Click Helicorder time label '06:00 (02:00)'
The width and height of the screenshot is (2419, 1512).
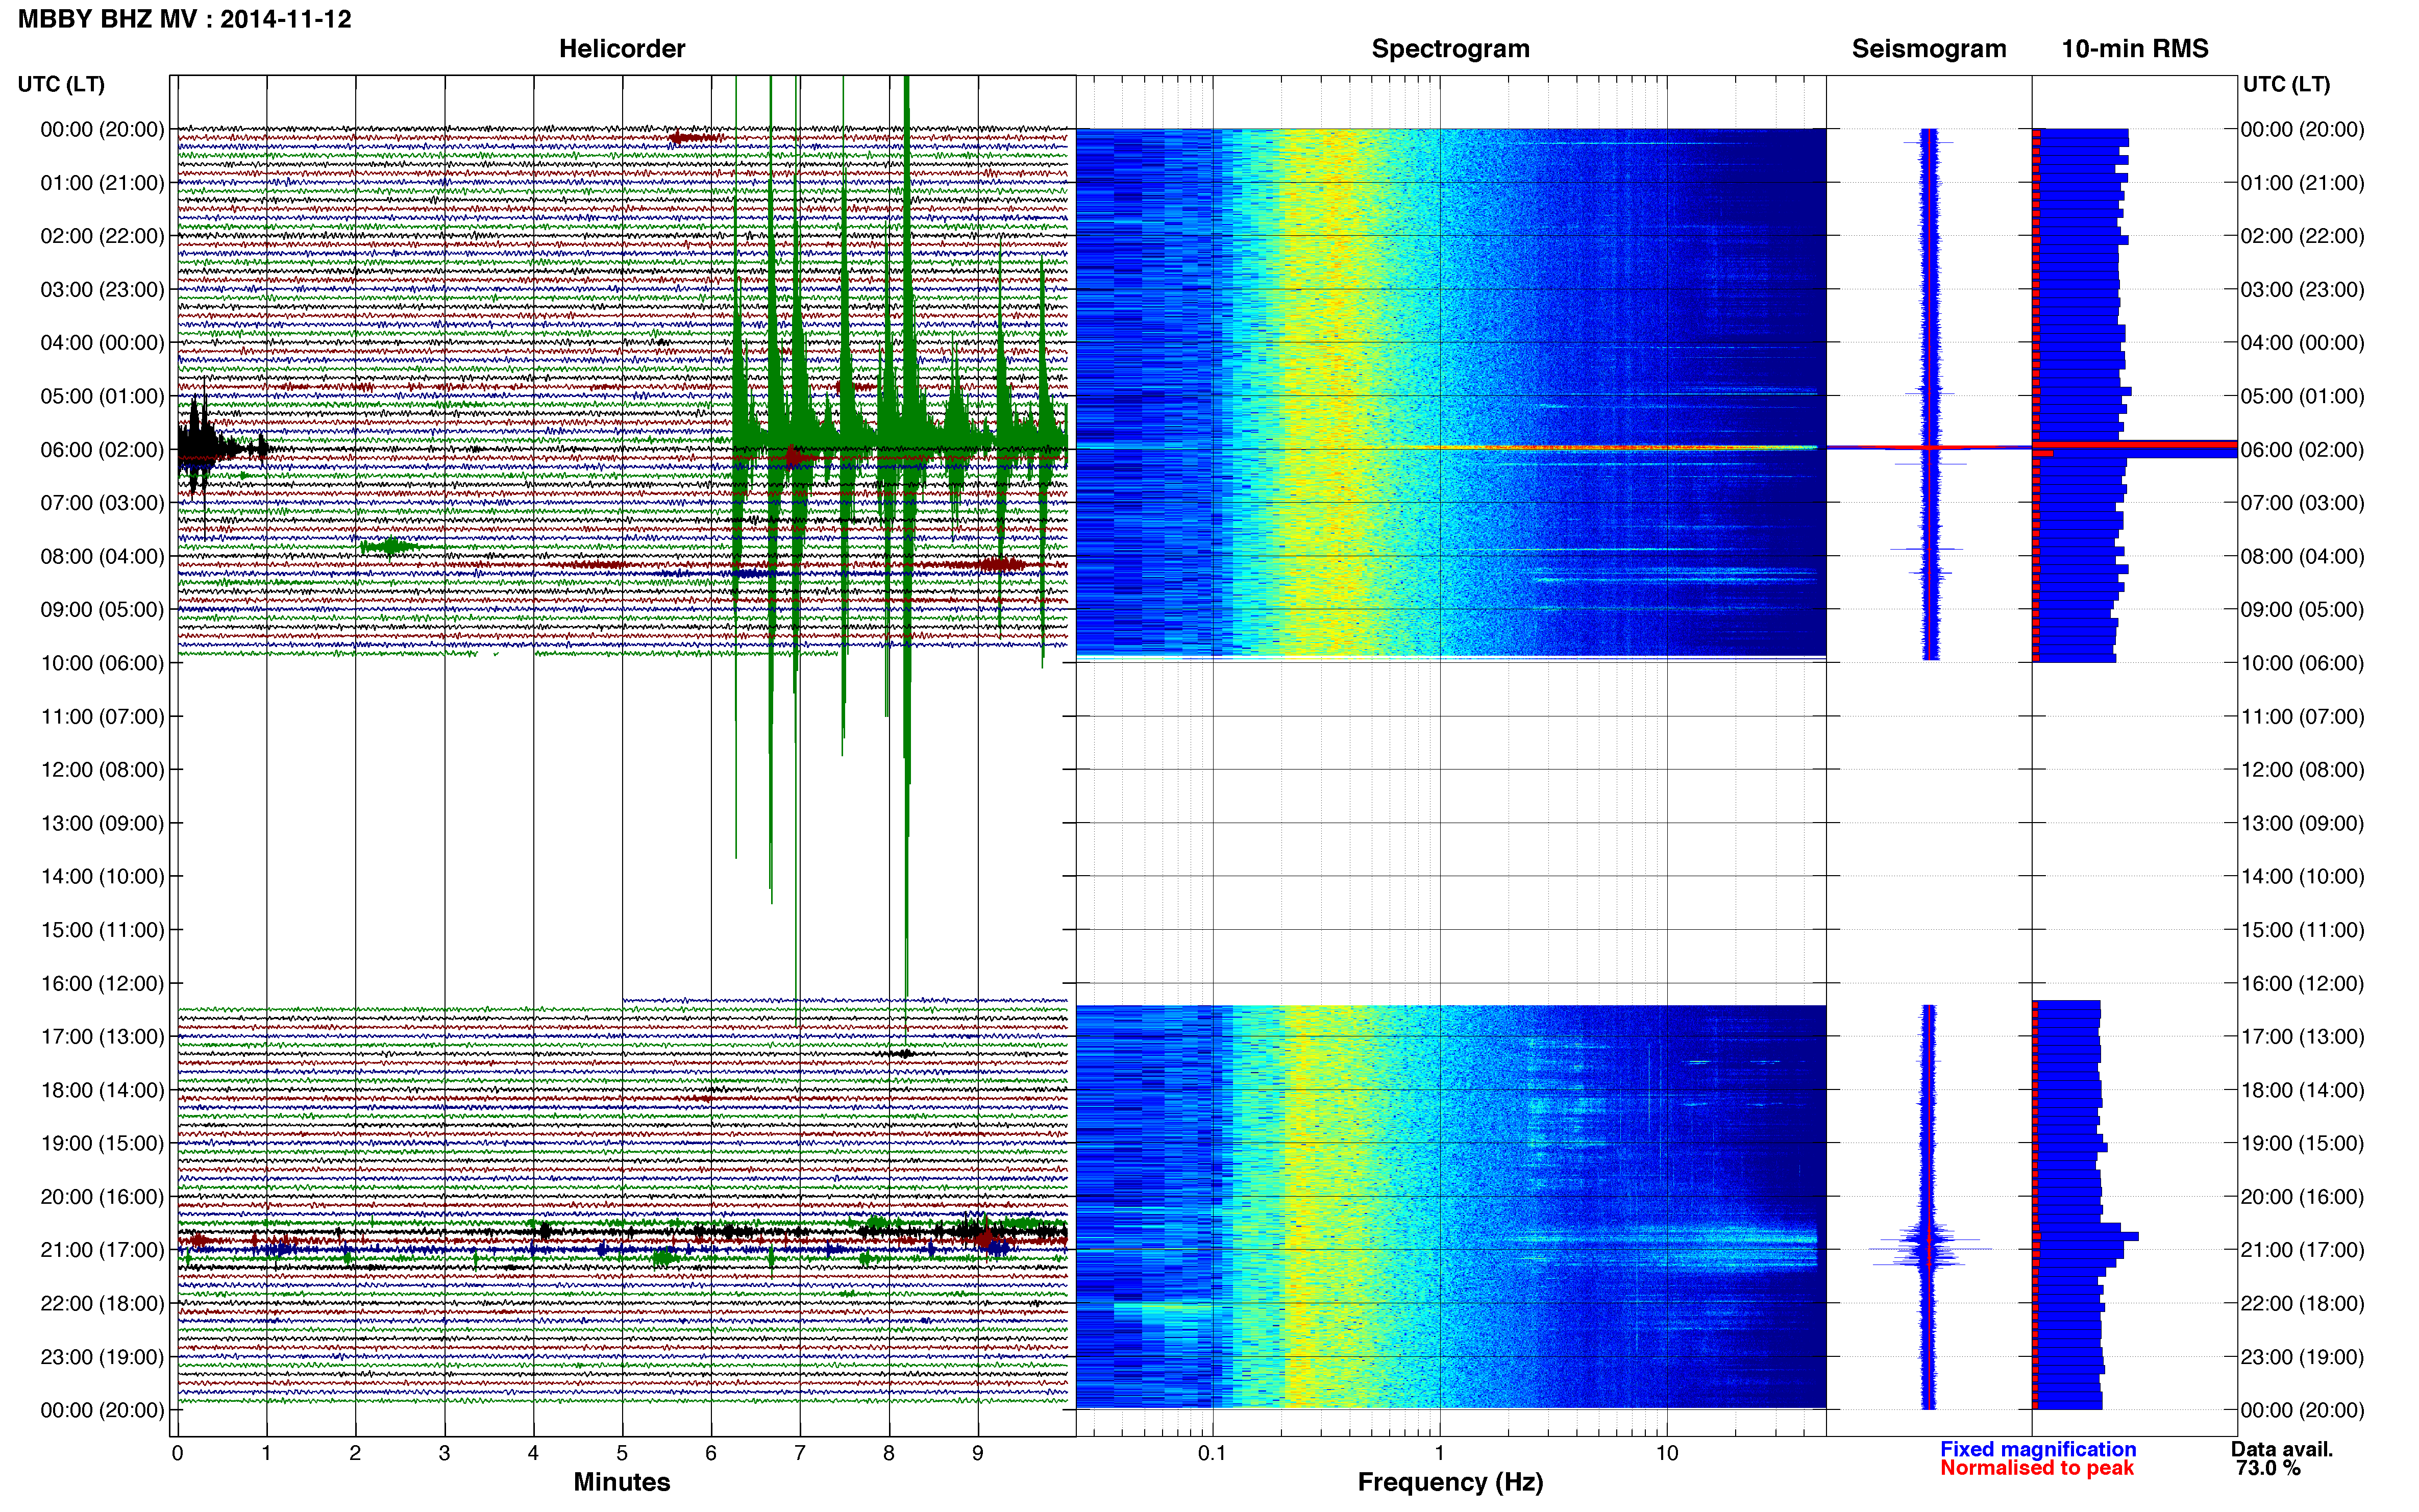(102, 450)
